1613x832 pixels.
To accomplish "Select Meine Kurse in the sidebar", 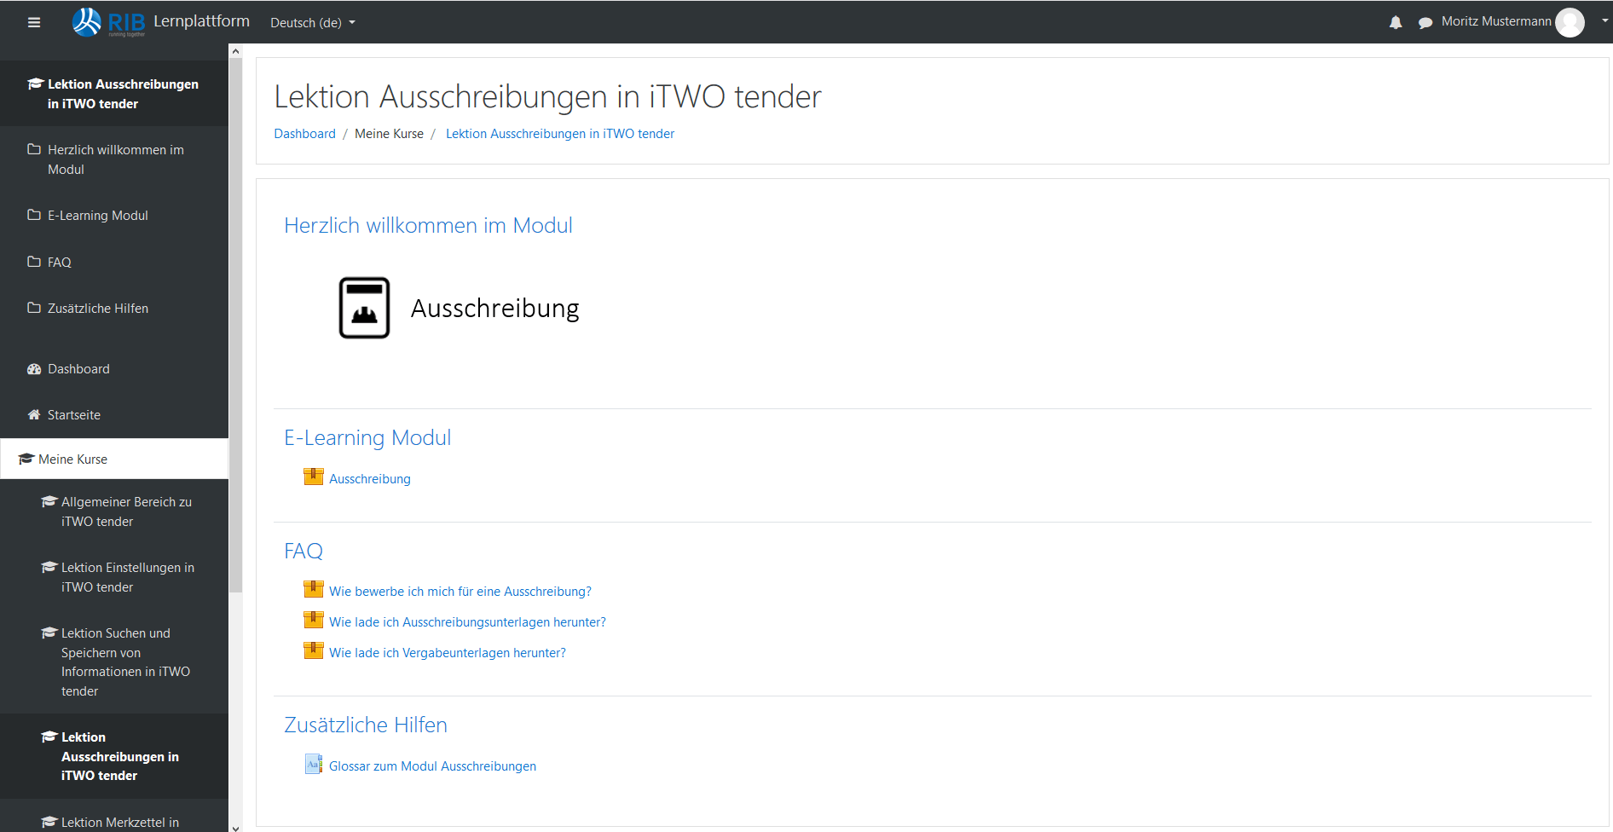I will point(114,459).
